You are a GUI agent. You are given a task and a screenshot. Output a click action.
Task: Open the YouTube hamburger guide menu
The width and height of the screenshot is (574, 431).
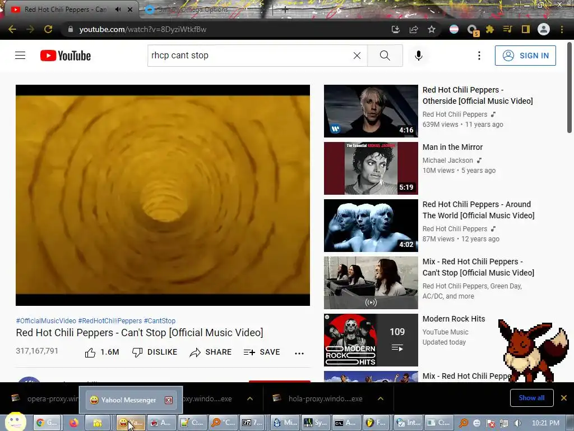(20, 56)
